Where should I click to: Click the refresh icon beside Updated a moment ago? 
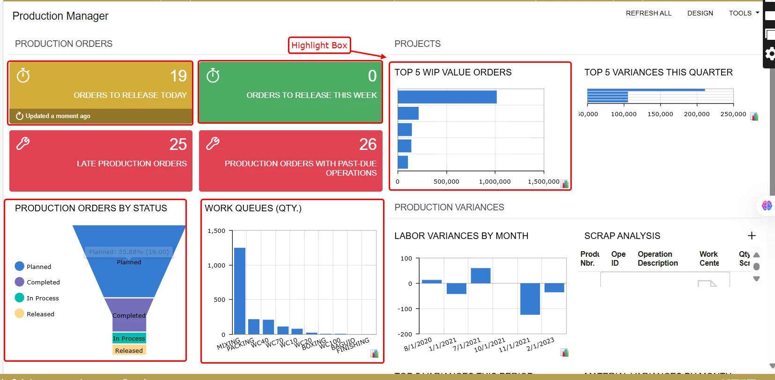coord(20,116)
